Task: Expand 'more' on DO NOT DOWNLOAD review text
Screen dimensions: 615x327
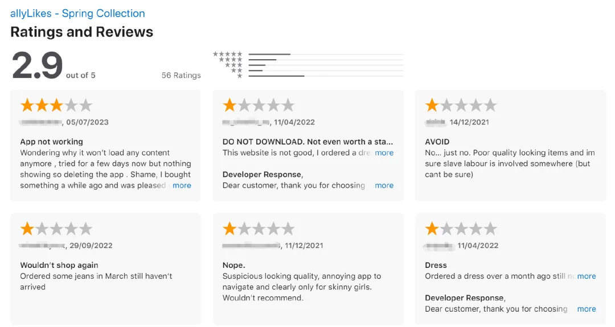Action: point(384,153)
